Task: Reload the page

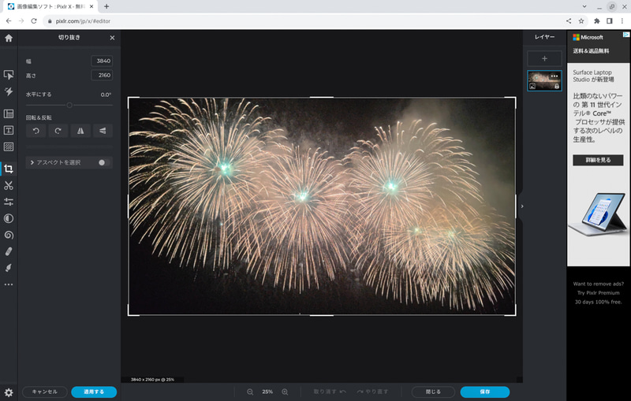Action: (x=34, y=21)
